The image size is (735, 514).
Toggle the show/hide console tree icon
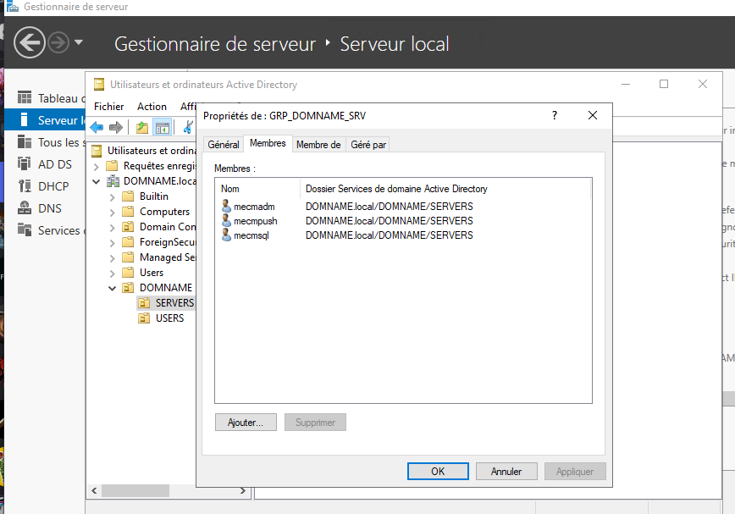point(161,128)
